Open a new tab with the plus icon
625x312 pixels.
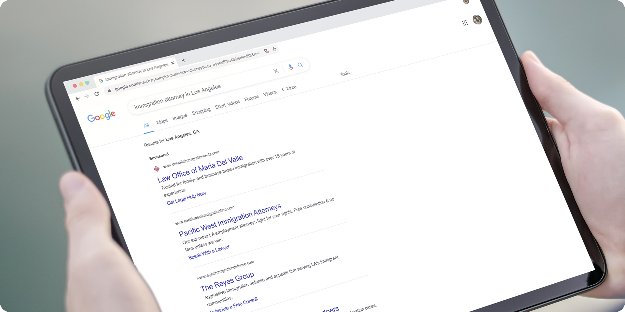184,60
